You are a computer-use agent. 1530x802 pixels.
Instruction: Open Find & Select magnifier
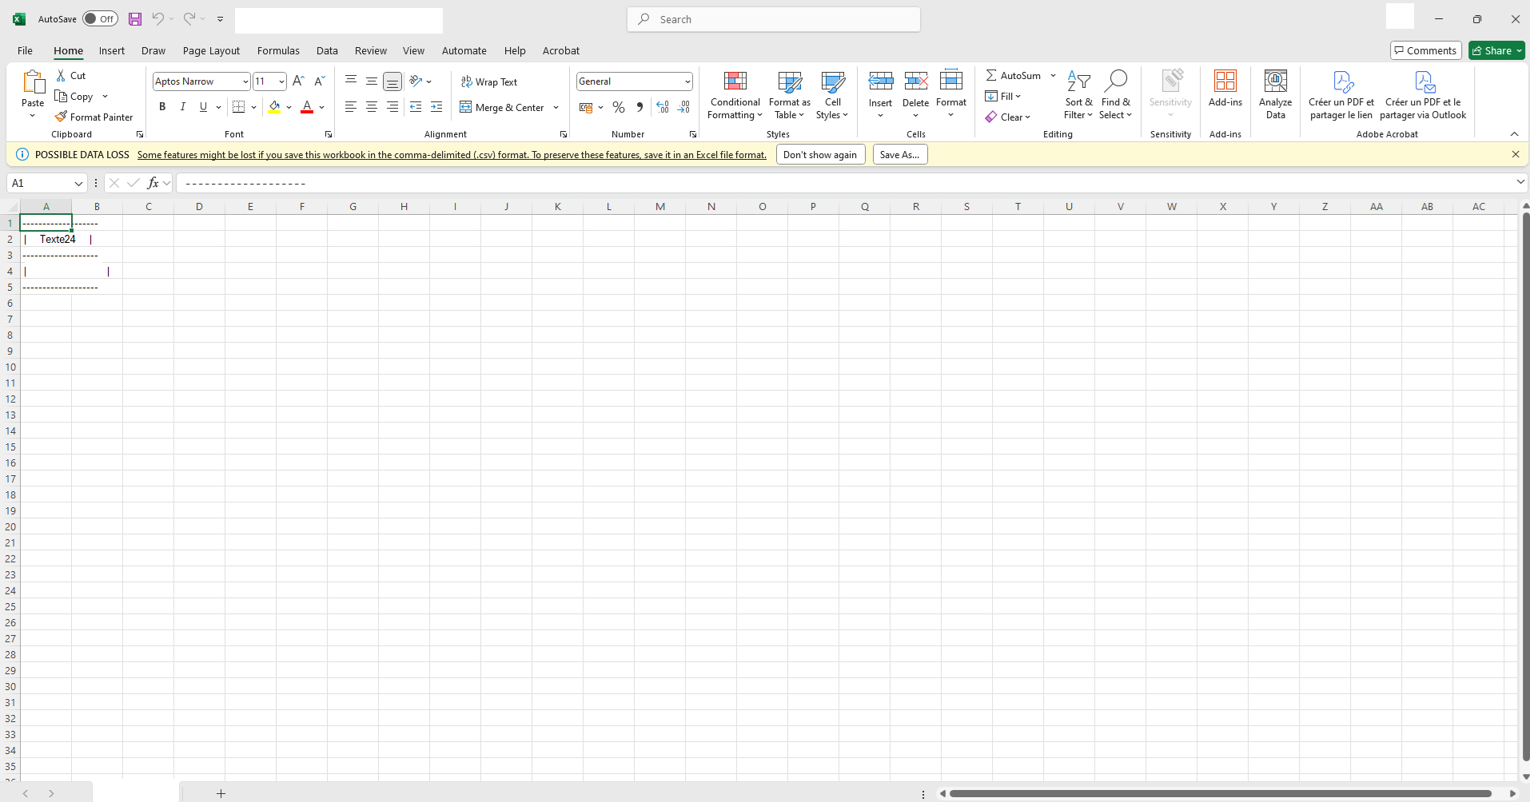[x=1116, y=94]
